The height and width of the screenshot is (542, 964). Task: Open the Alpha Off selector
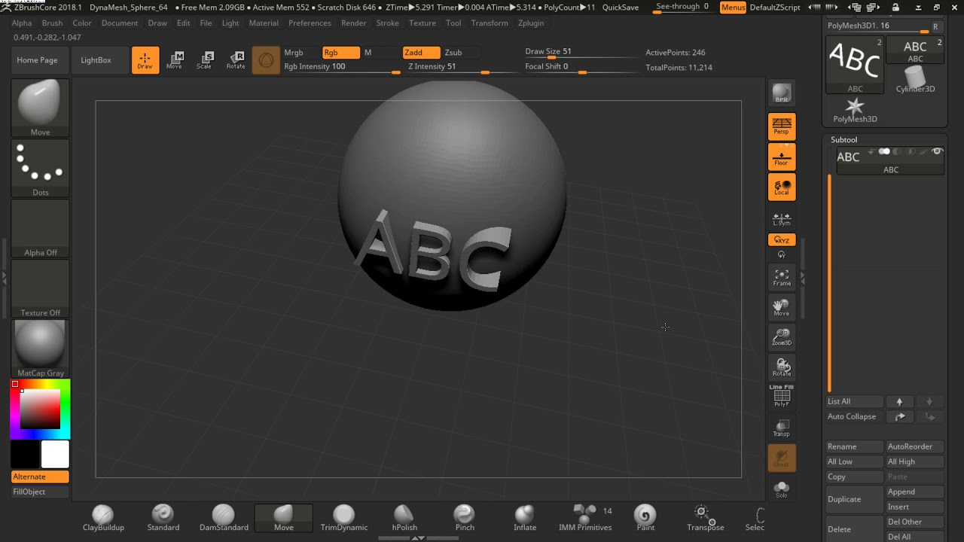click(x=41, y=229)
